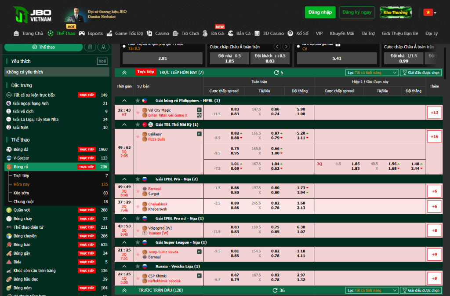Image resolution: width=450 pixels, height=296 pixels.
Task: Open the Trang Chủ menu
Action: pyautogui.click(x=29, y=33)
